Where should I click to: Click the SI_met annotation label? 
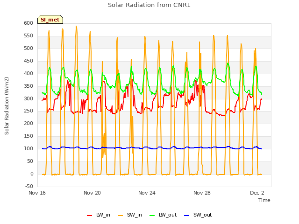tap(50, 20)
